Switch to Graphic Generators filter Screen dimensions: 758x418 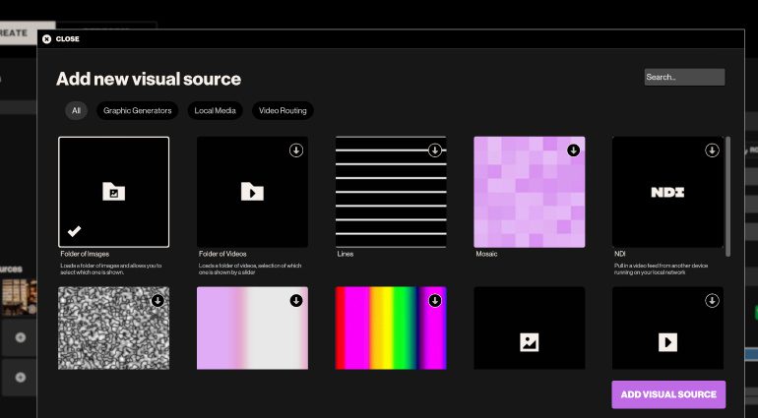138,111
